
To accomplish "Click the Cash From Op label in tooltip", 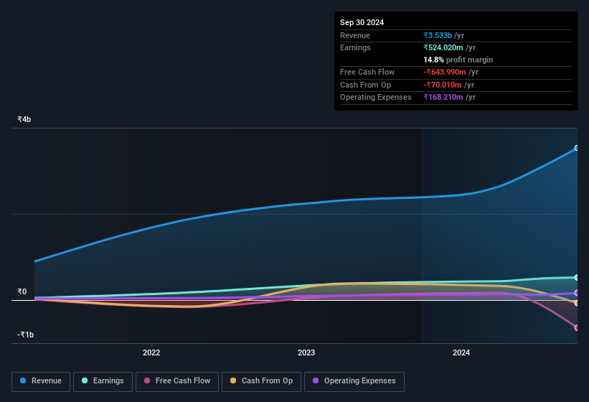I will pyautogui.click(x=365, y=85).
